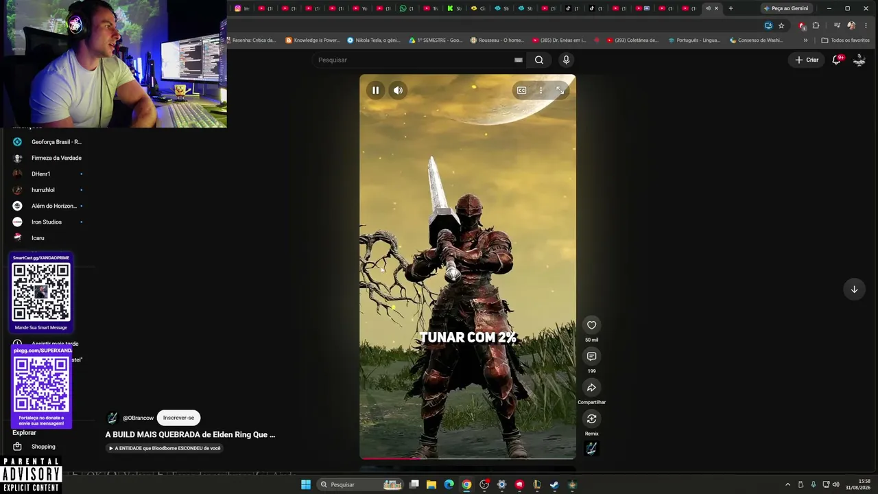Click the Criar create button

point(807,60)
